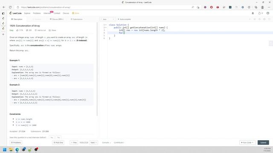Open the Problems navigation item
Image resolution: width=273 pixels, height=153 pixels.
[x=37, y=13]
